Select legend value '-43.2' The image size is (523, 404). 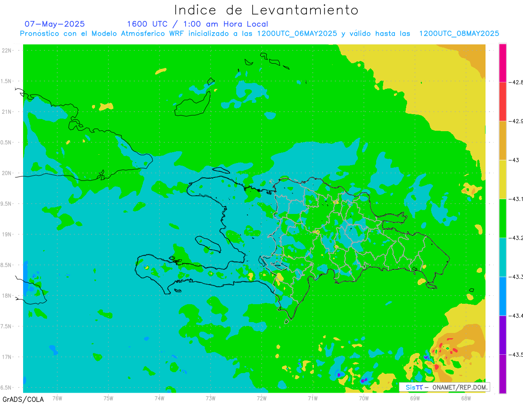pos(516,238)
